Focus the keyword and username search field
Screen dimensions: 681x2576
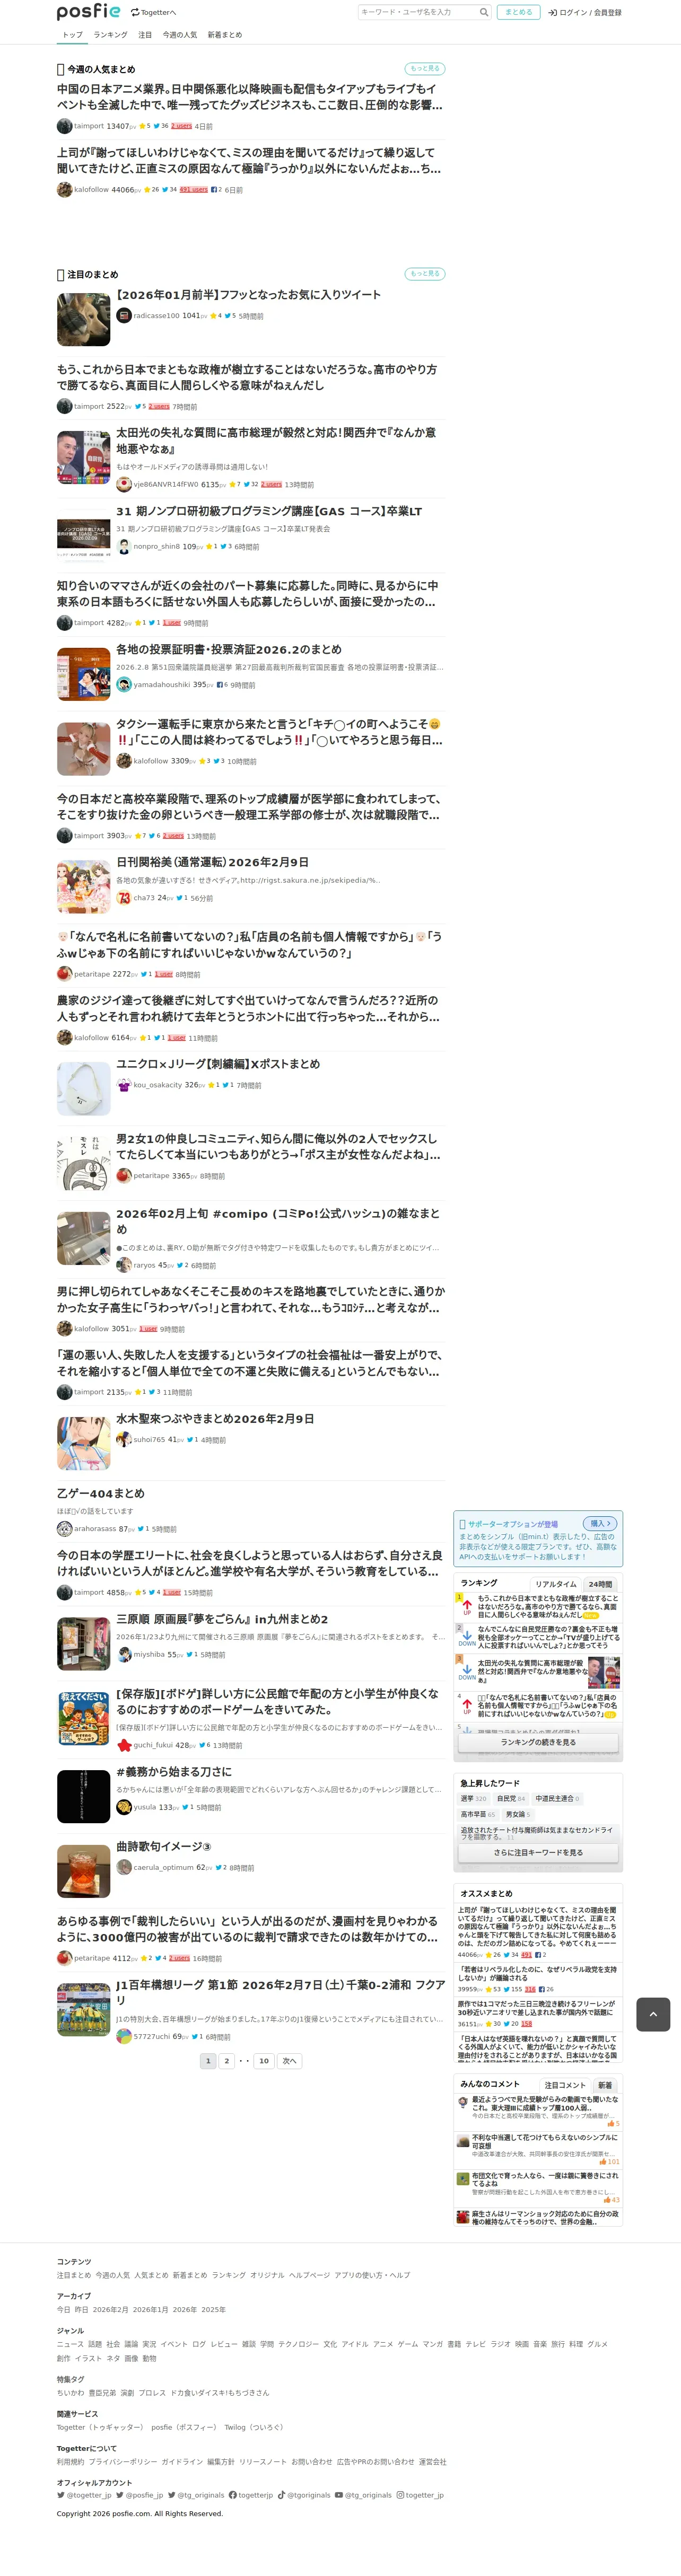[x=417, y=12]
